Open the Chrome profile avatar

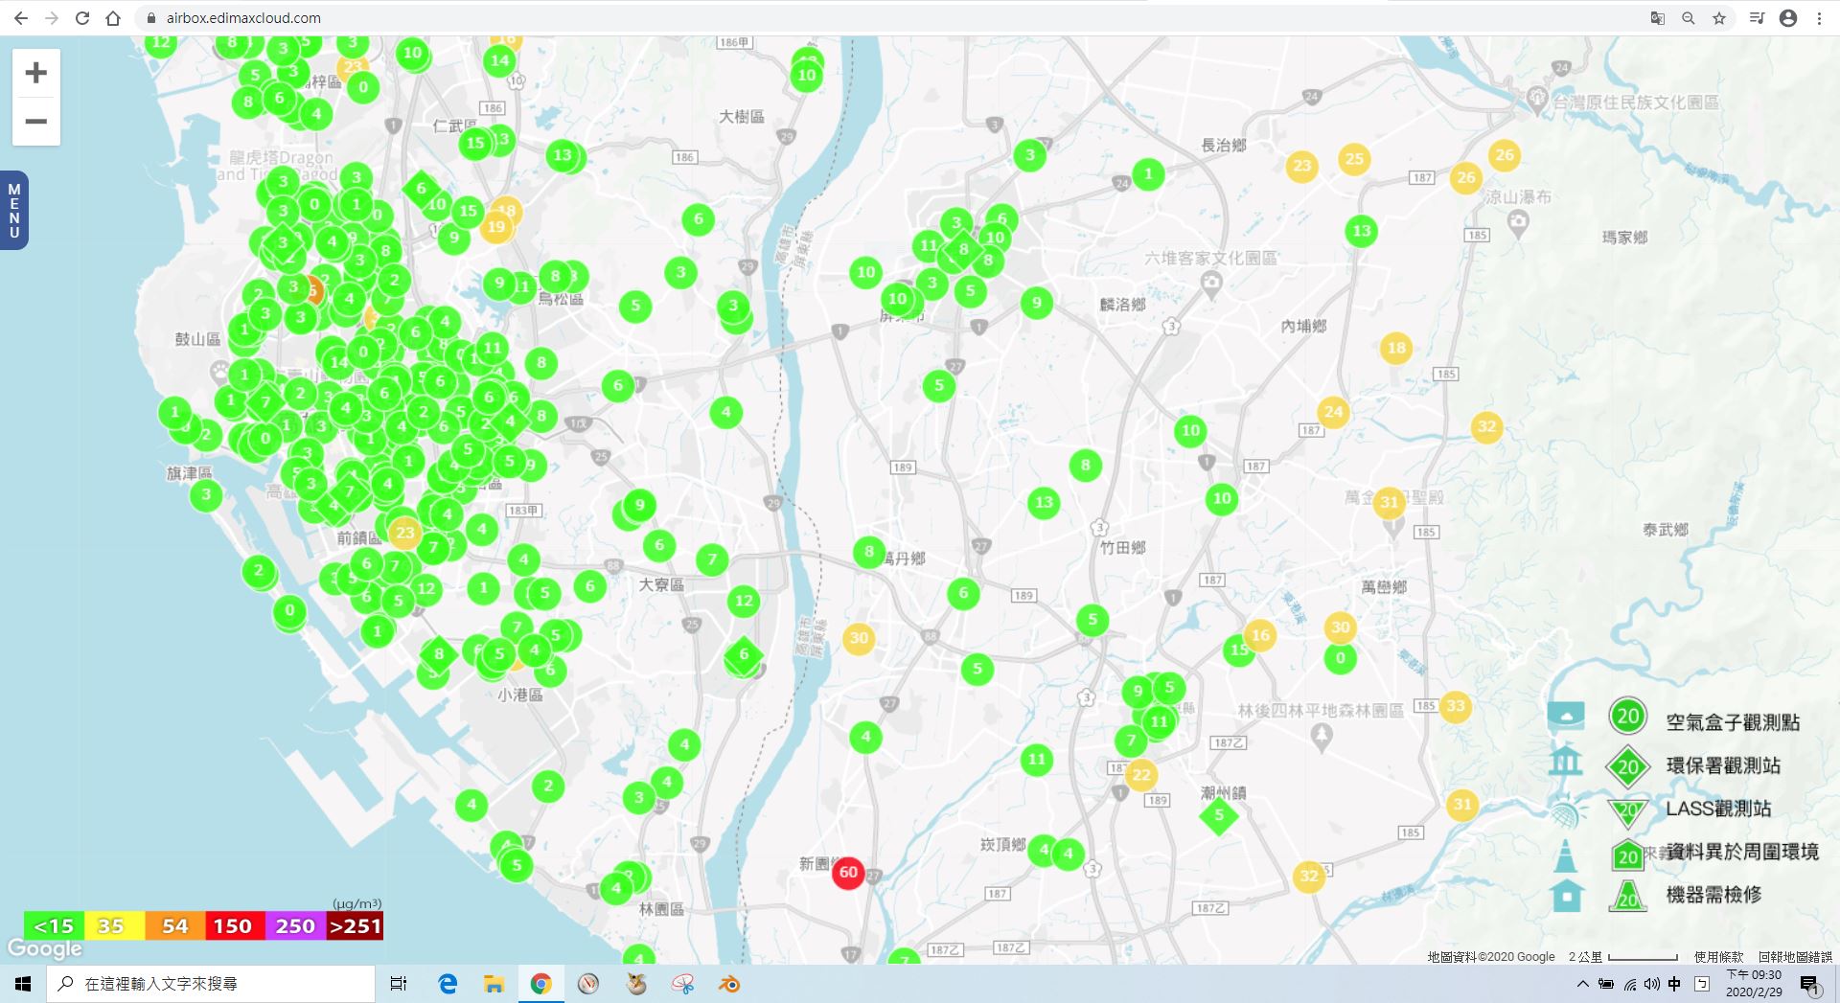tap(1788, 18)
